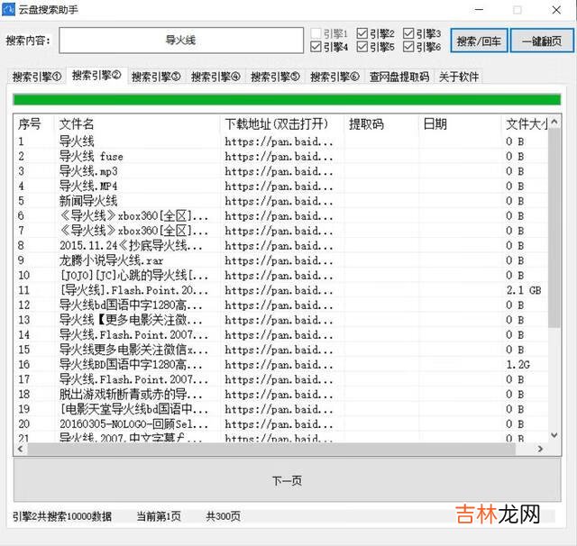Viewport: 577px width, 546px height.
Task: Maximize the 云盘搜索助手 window
Action: click(517, 9)
